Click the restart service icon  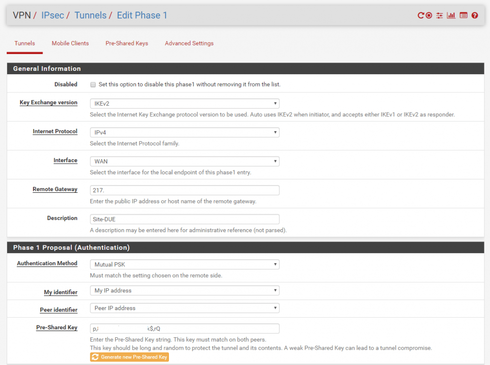point(421,15)
